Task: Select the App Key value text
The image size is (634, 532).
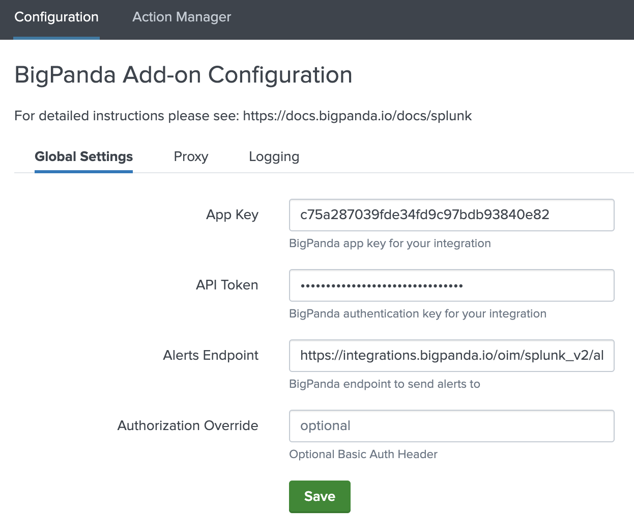Action: [424, 215]
